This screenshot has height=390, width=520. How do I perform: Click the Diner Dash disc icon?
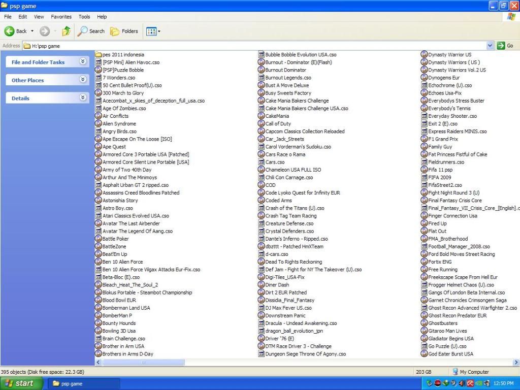[x=262, y=285]
